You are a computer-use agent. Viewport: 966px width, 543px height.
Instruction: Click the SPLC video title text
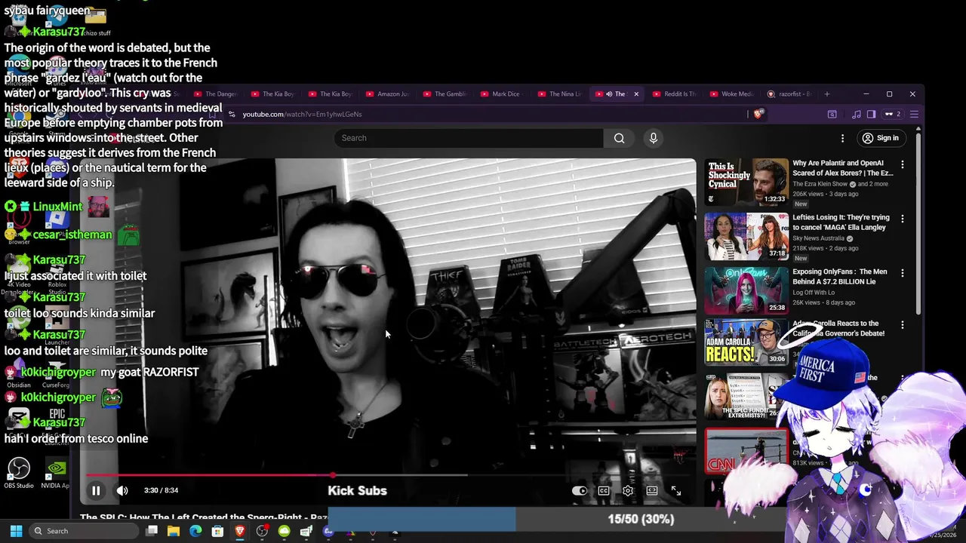point(204,517)
